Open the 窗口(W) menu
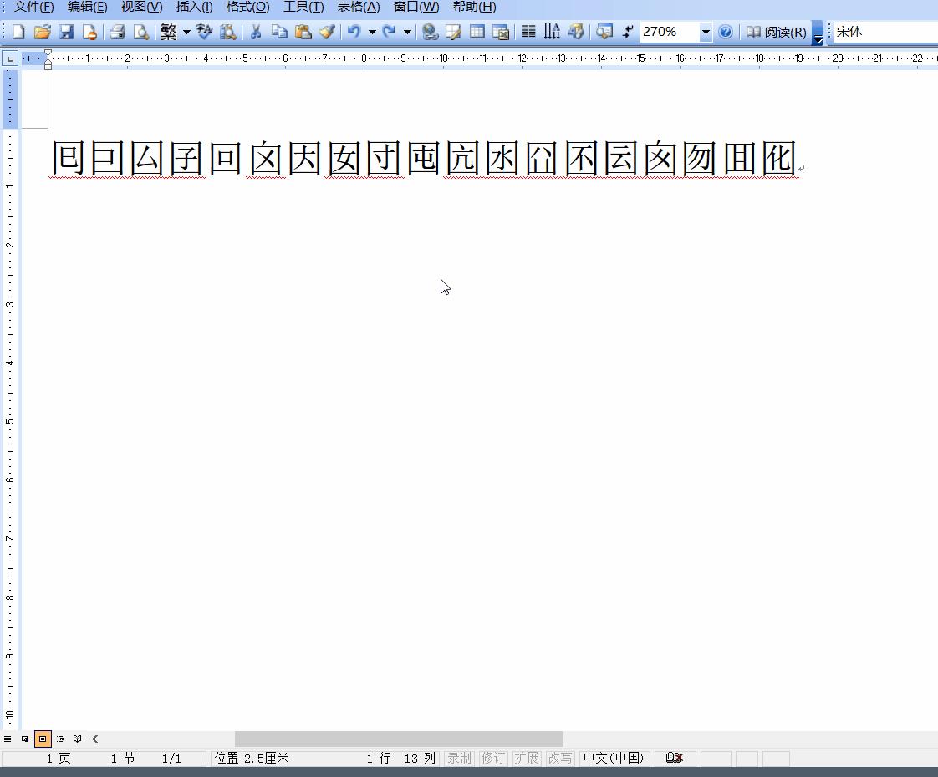 coord(415,8)
